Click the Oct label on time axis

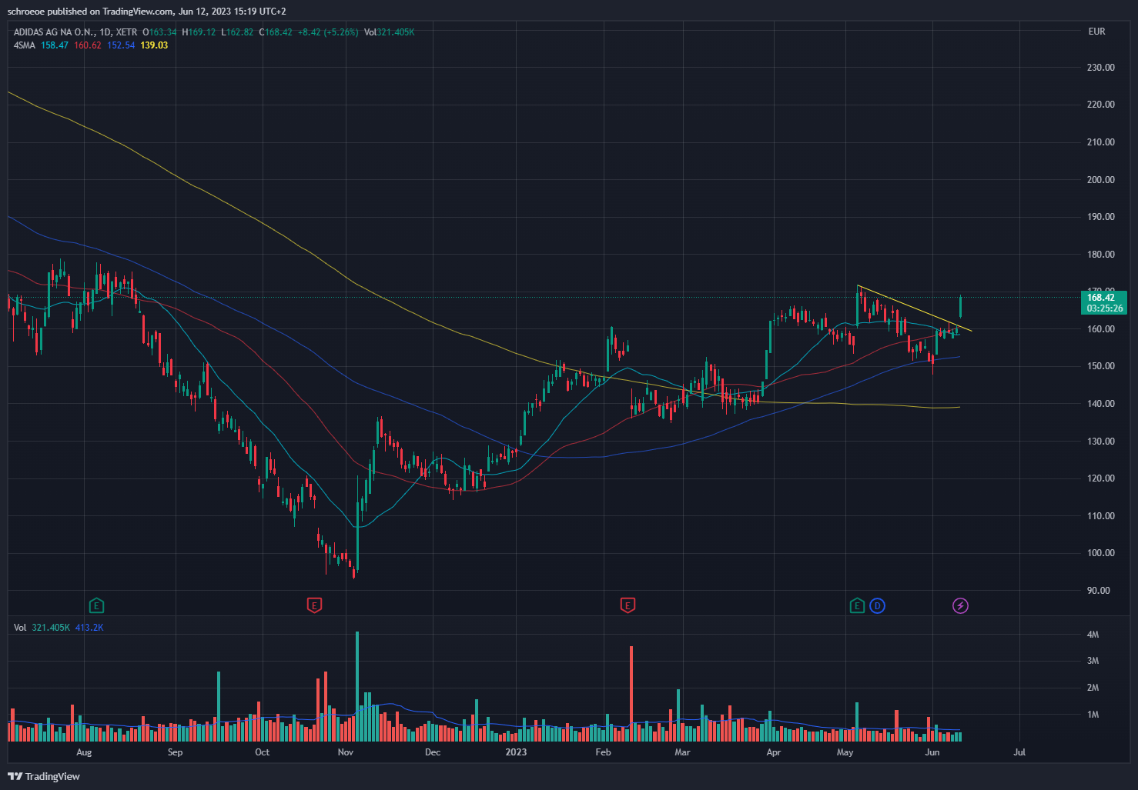point(262,752)
